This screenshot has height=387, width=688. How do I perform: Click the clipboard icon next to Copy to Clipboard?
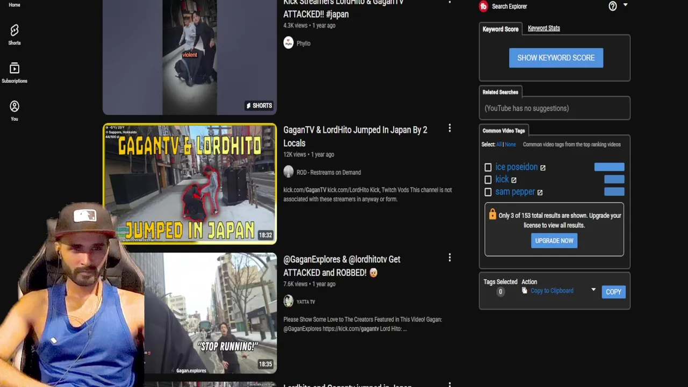click(x=525, y=291)
